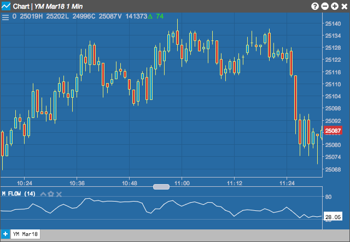
Task: Click the 11:00 time axis label
Action: tap(182, 184)
